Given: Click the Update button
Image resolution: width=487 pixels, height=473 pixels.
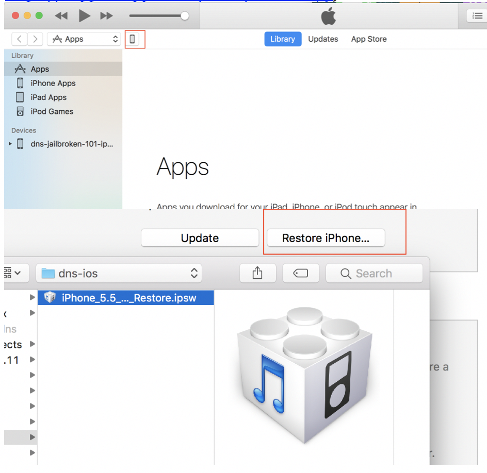Looking at the screenshot, I should tap(200, 238).
